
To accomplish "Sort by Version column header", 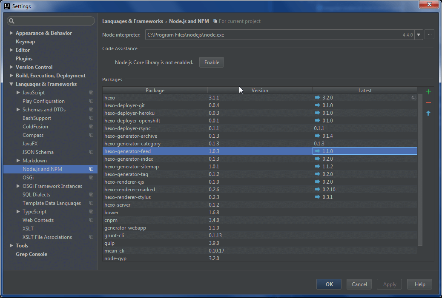I will (260, 90).
